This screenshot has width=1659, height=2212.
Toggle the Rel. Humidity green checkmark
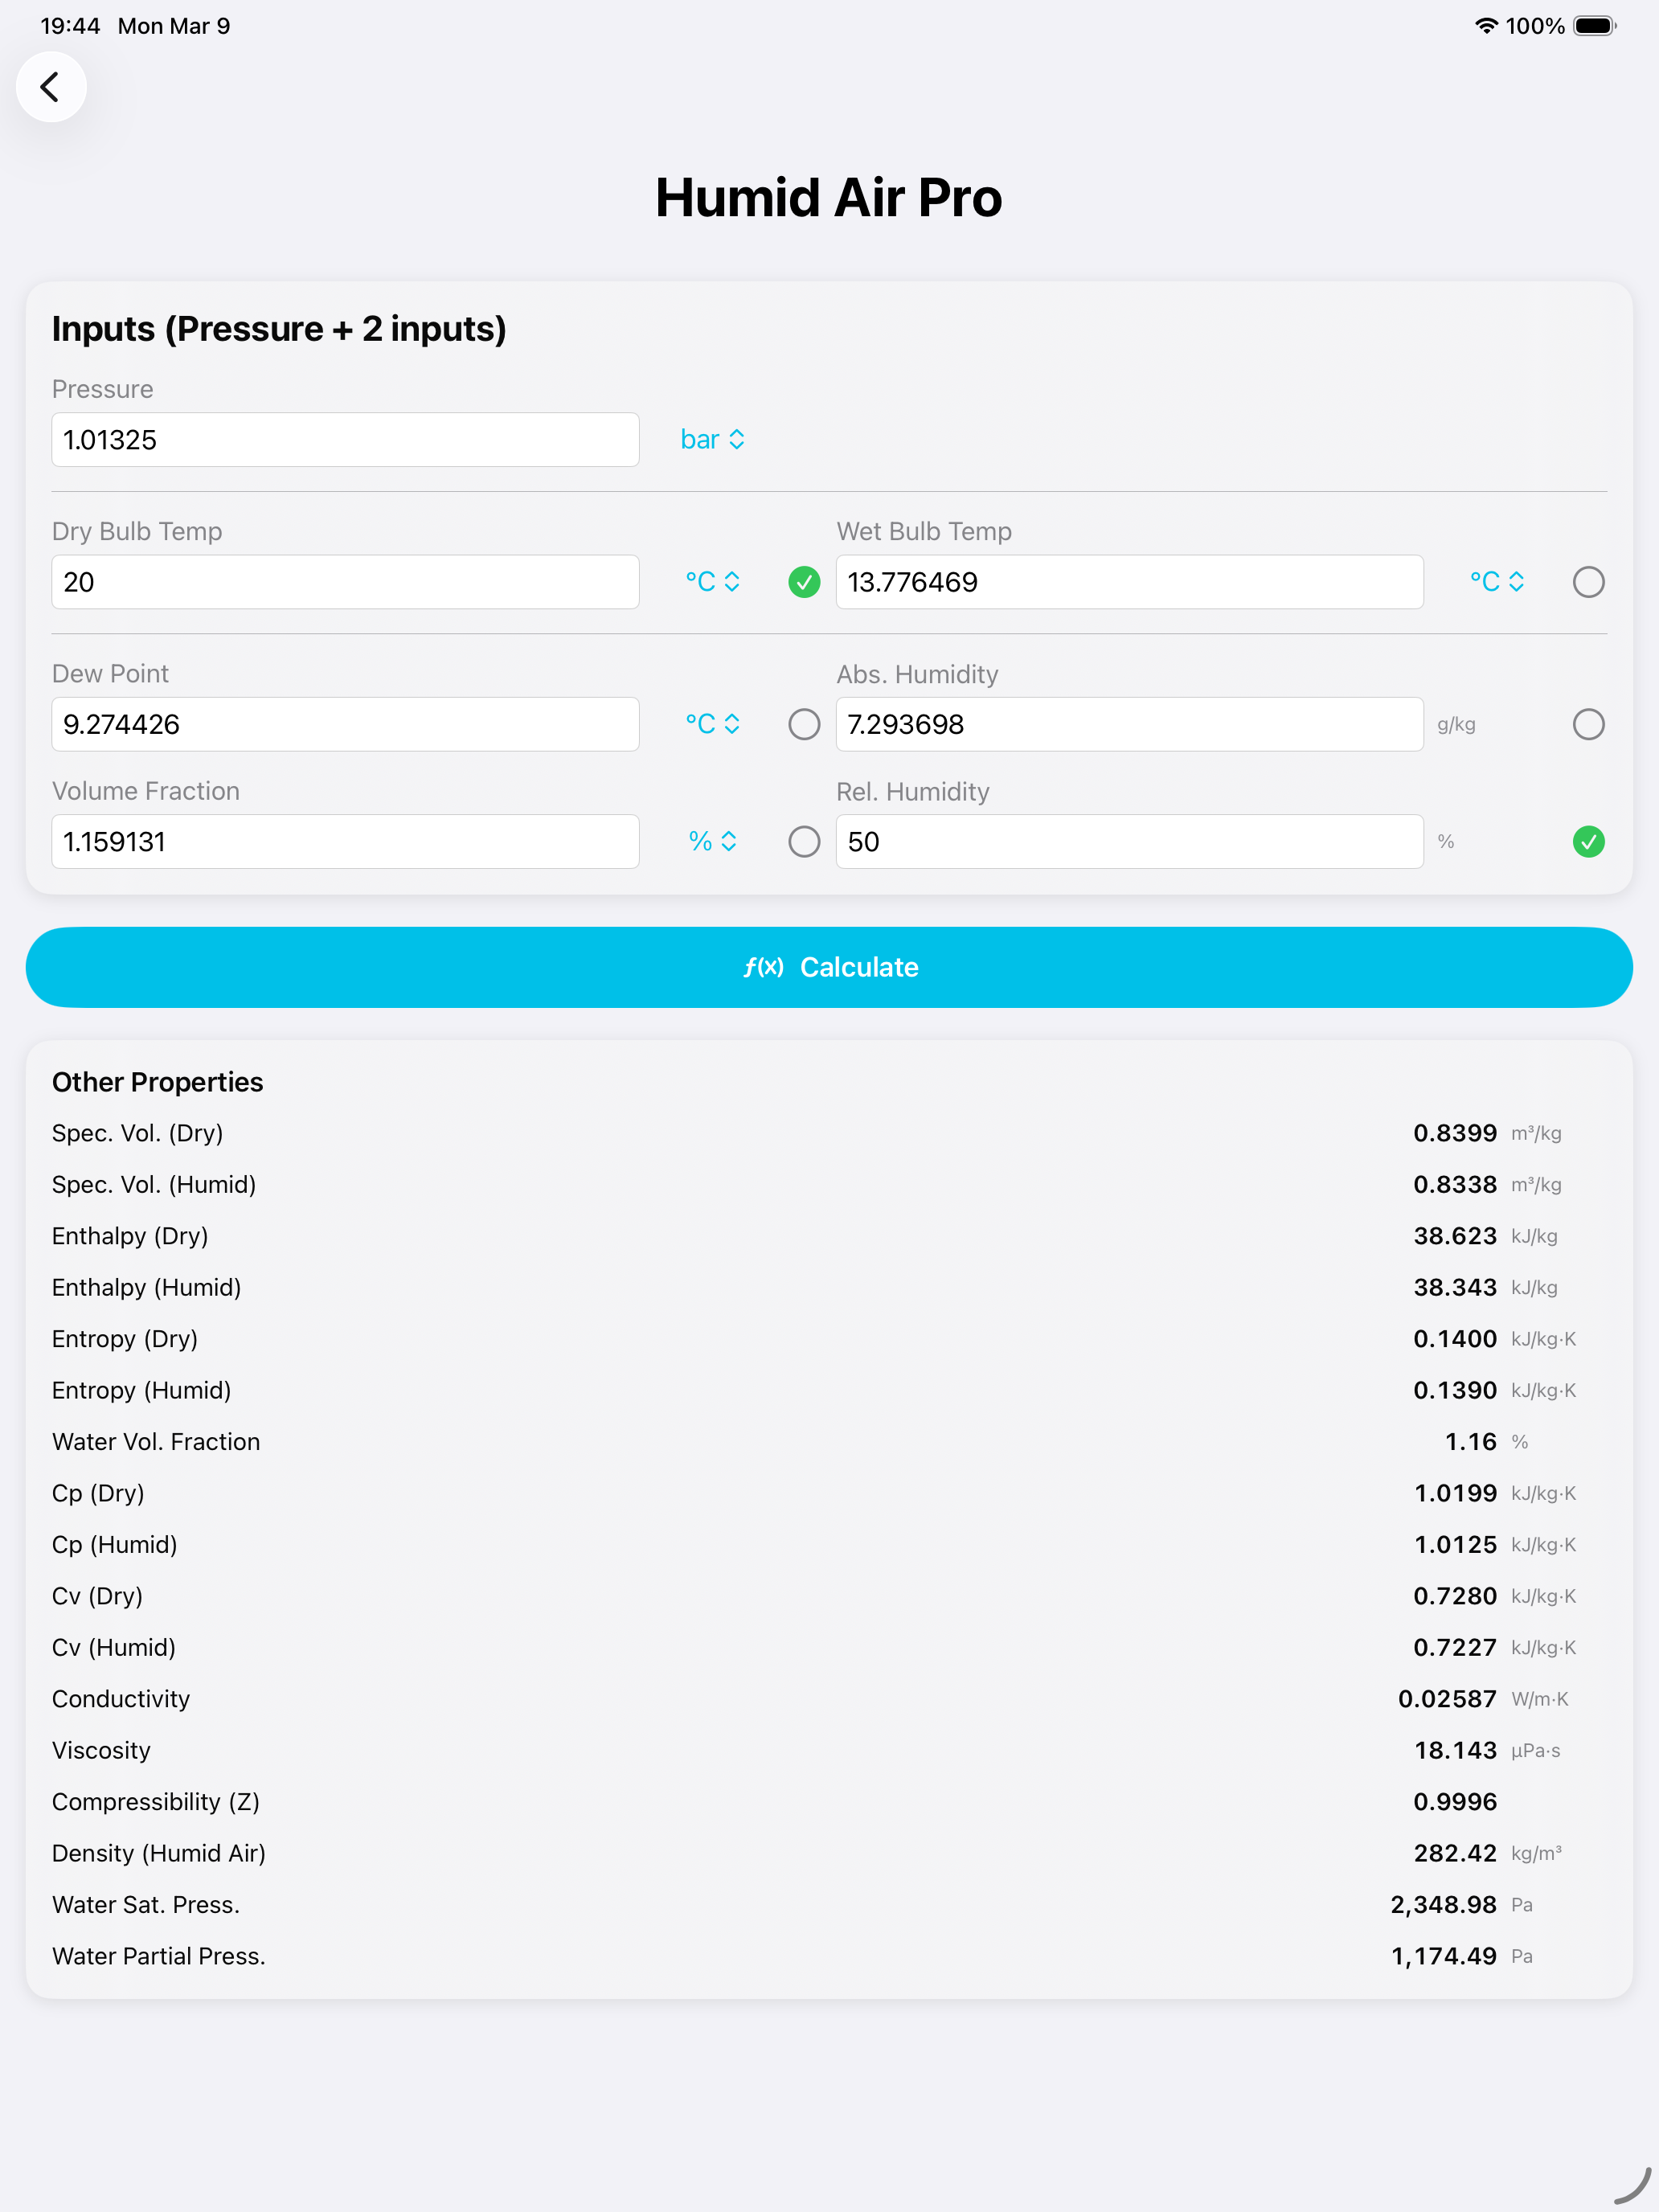[x=1588, y=842]
